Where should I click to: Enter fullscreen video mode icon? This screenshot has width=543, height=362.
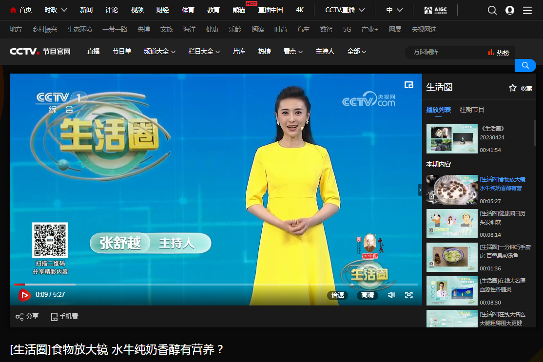tap(409, 295)
